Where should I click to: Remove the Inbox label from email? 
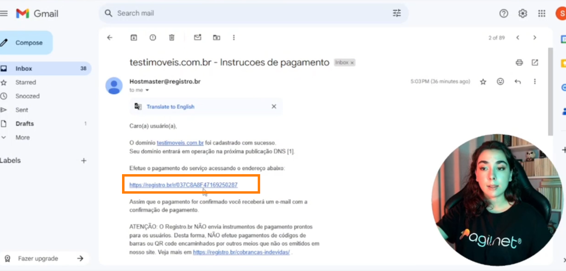(352, 63)
